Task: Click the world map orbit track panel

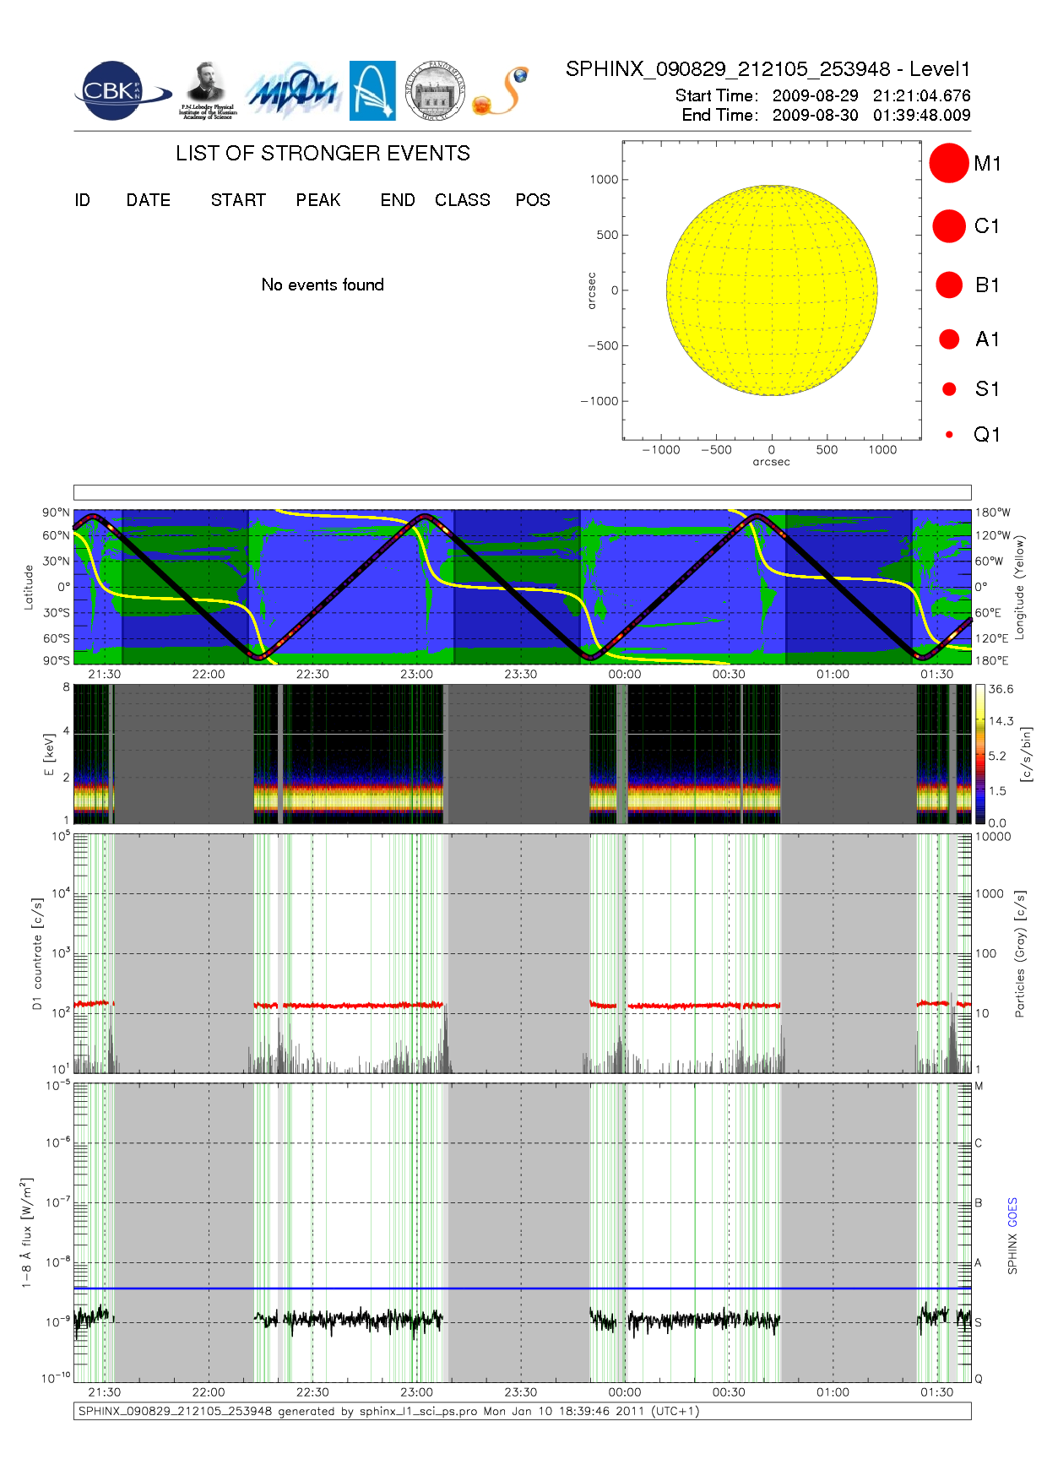Action: pos(523,587)
